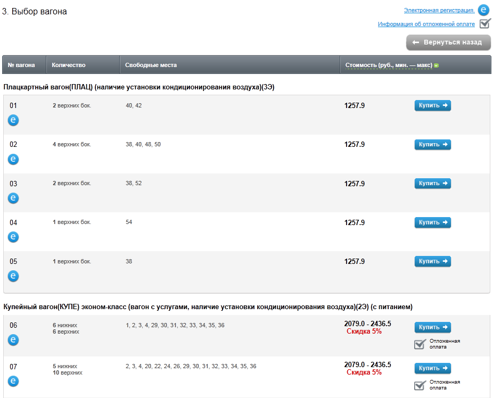
Task: Click e-registration icon for wagon 07
Action: 13,382
